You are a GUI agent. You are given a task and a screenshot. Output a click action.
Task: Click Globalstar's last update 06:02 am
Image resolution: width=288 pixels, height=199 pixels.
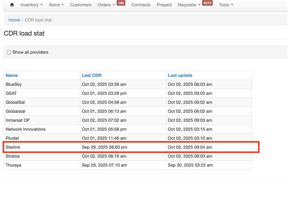click(x=190, y=111)
